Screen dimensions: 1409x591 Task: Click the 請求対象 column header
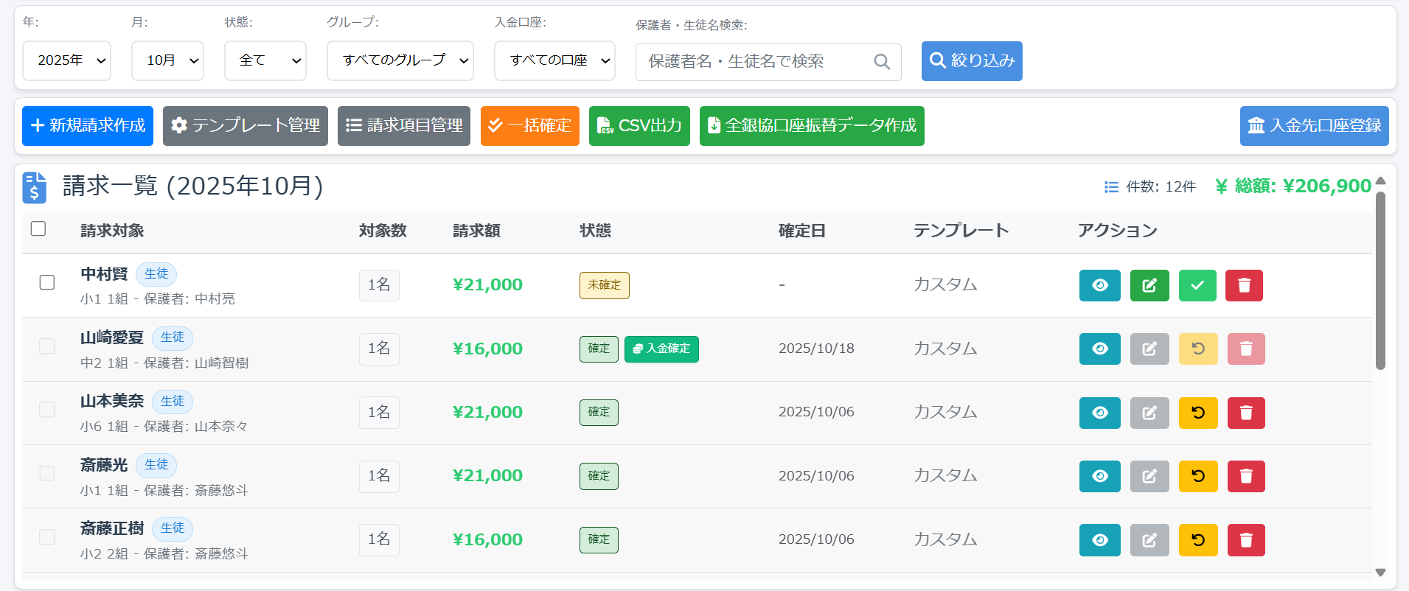(112, 231)
